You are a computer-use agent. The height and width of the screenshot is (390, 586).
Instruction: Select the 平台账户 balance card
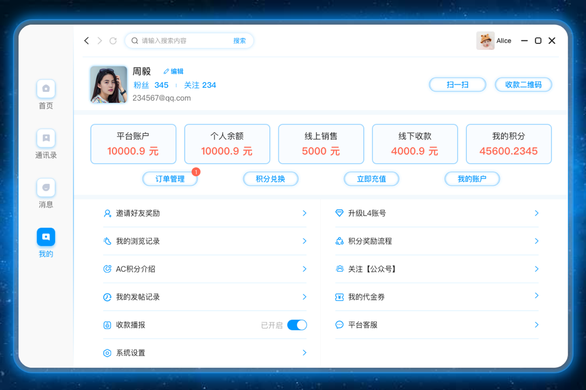[x=134, y=144]
